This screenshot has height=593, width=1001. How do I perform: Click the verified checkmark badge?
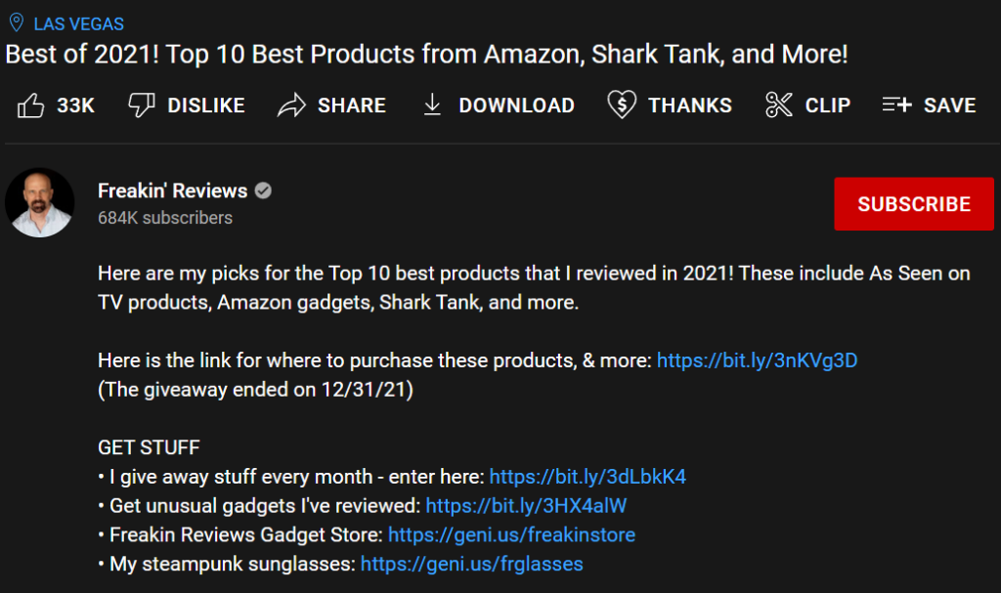263,191
